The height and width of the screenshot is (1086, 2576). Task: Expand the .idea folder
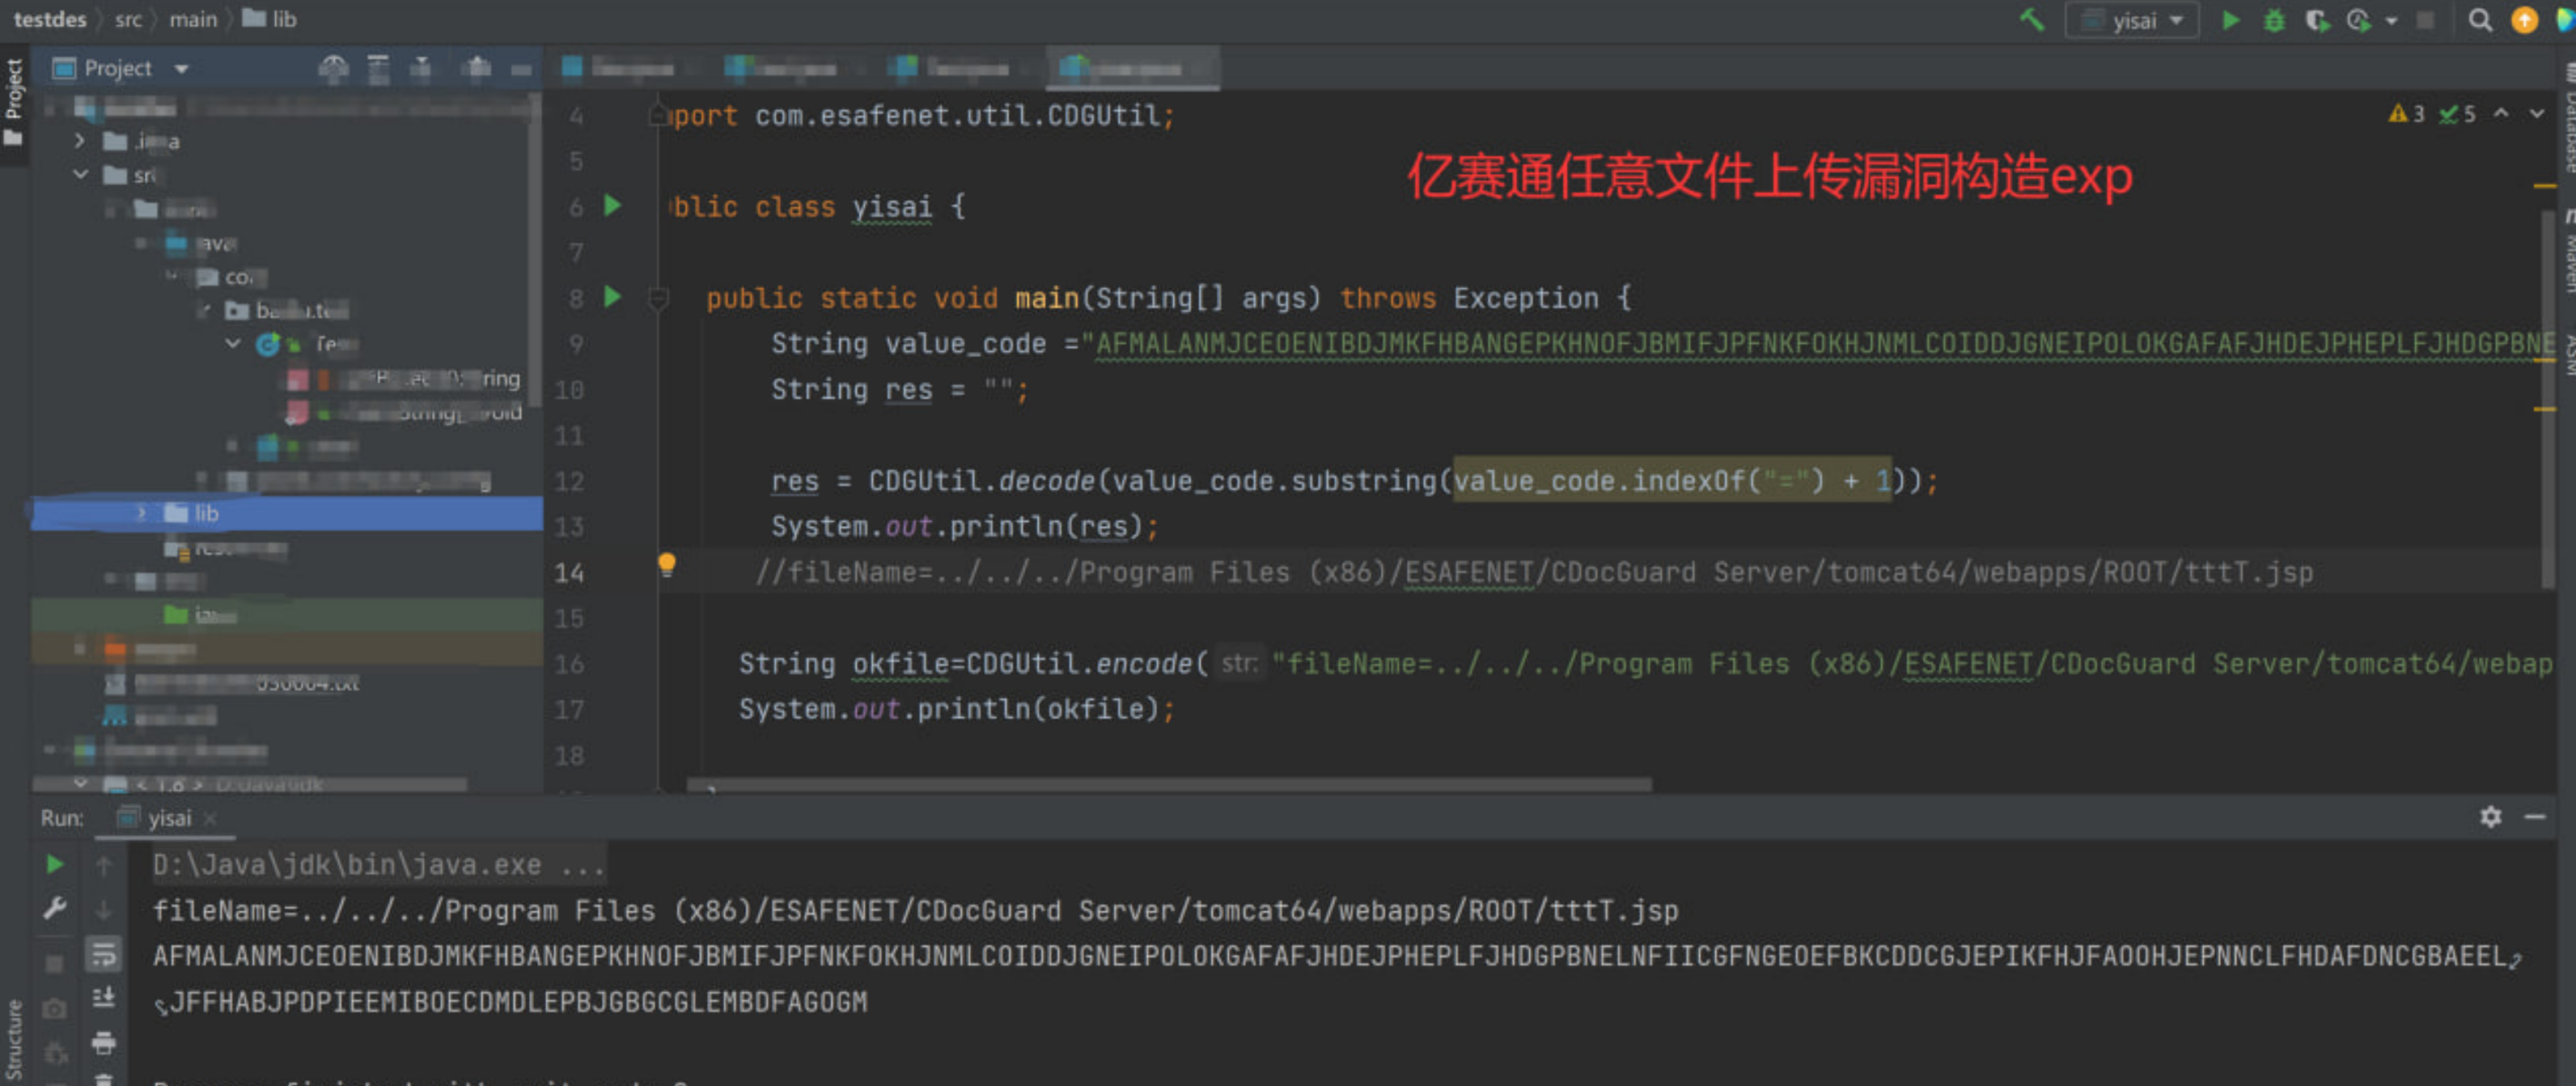coord(79,141)
